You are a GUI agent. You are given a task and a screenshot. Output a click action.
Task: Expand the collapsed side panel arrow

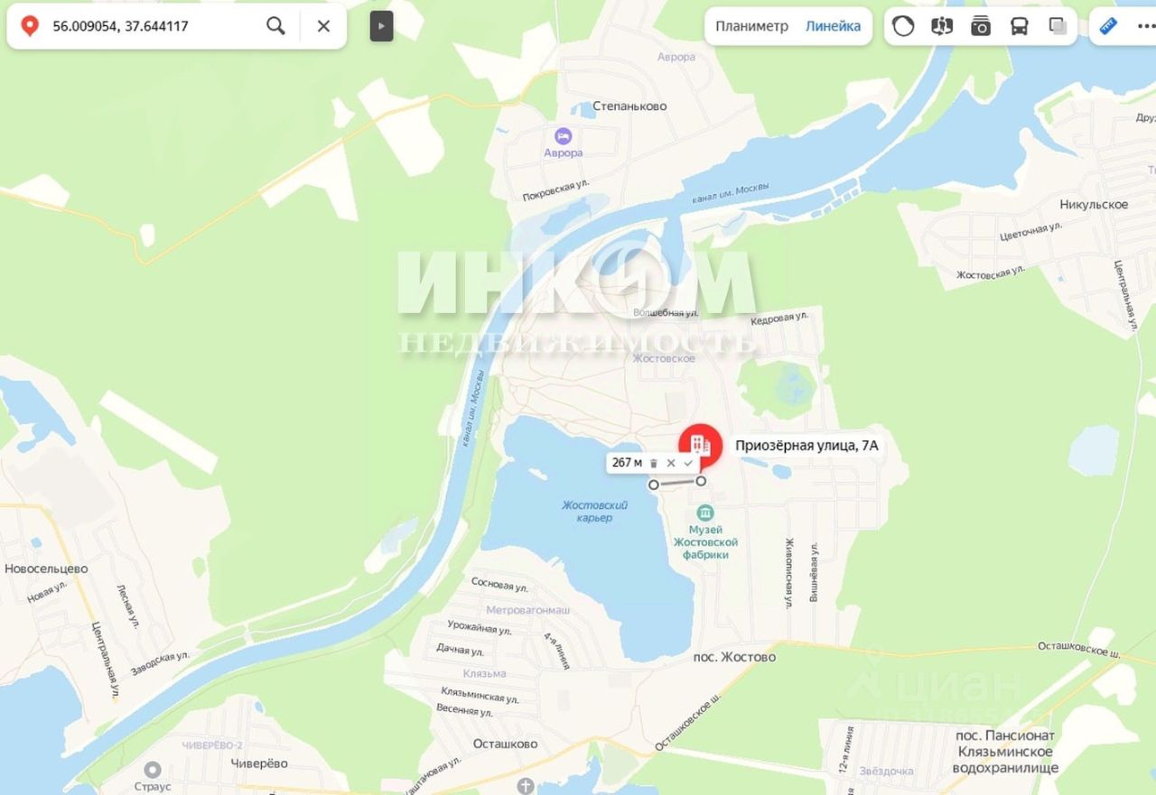tap(381, 26)
